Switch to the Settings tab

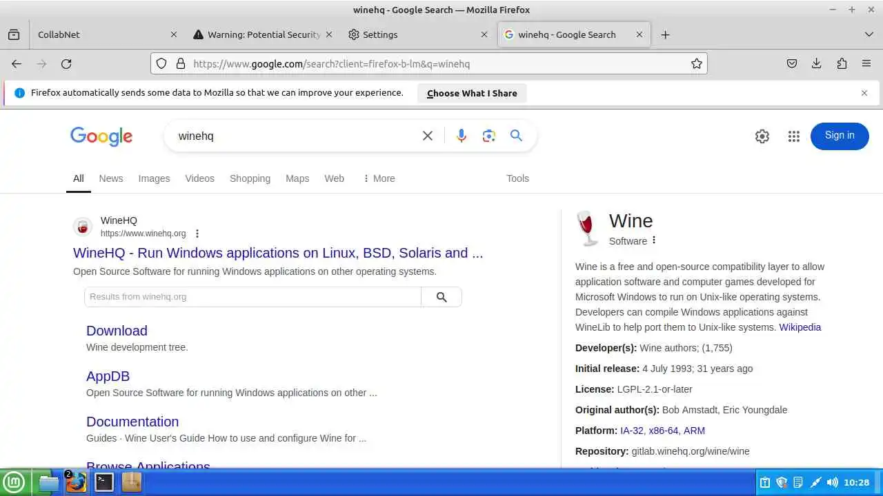[x=416, y=34]
